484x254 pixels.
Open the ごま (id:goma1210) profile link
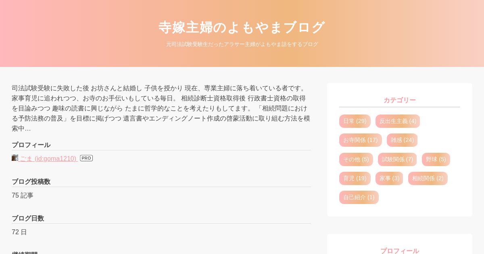pyautogui.click(x=48, y=158)
